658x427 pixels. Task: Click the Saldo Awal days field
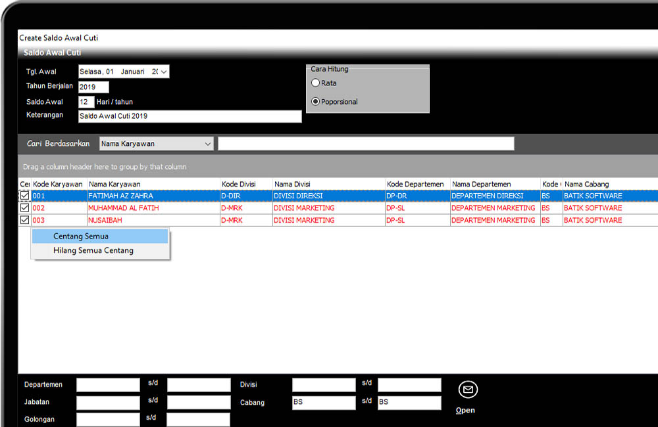[x=86, y=102]
